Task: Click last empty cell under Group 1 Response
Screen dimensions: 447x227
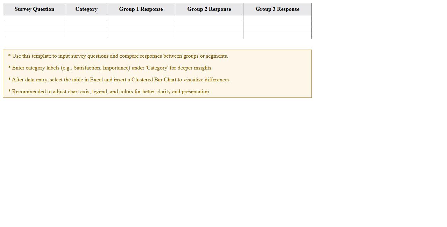Action: pos(141,36)
